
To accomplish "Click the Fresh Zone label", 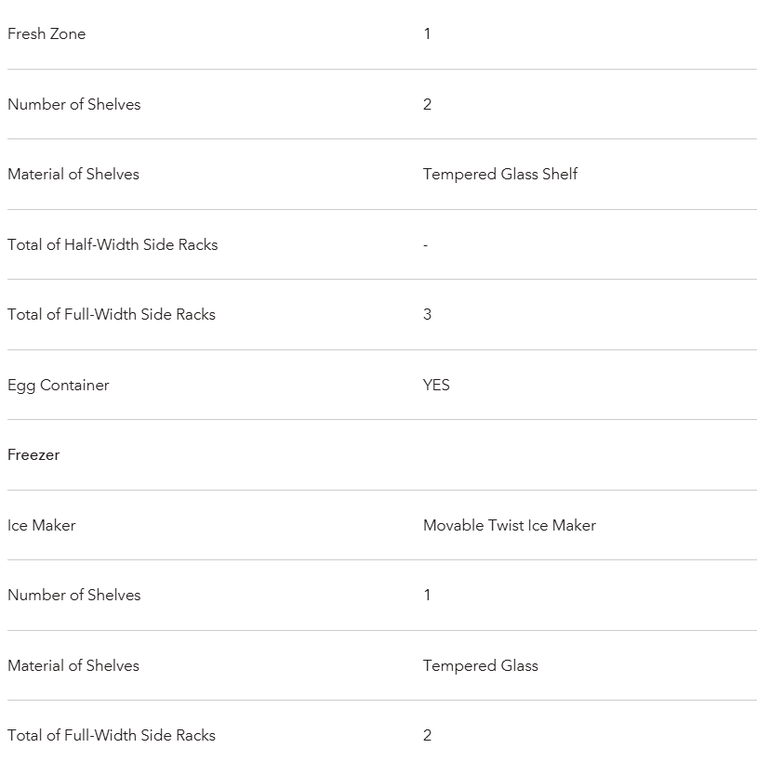I will (x=46, y=34).
